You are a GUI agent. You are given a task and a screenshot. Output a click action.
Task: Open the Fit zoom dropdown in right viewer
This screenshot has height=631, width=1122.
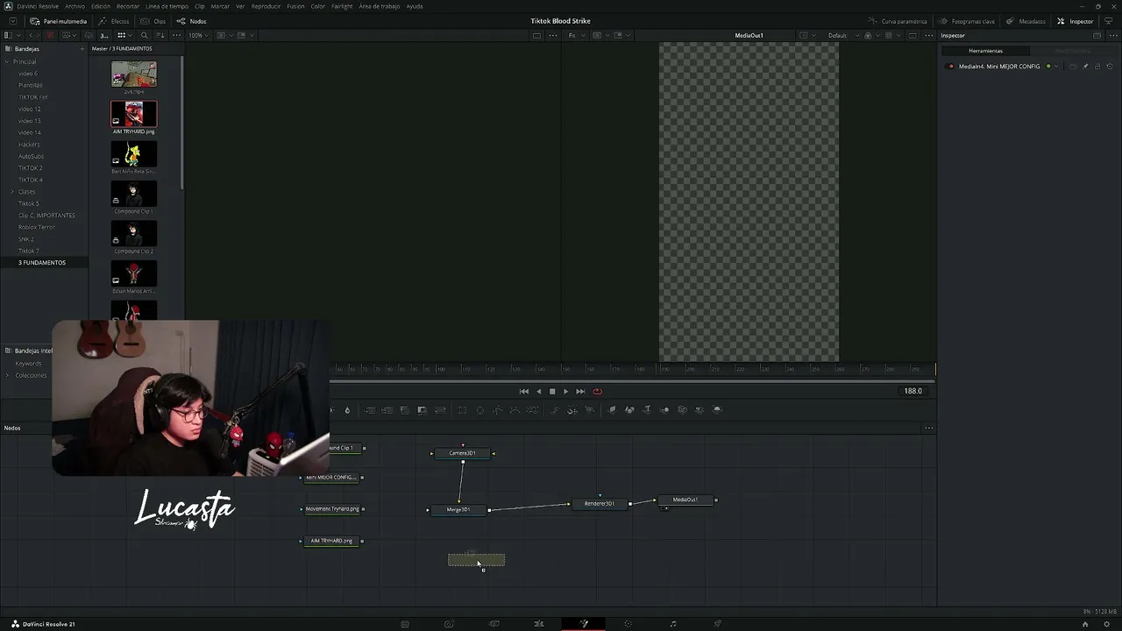tap(575, 35)
